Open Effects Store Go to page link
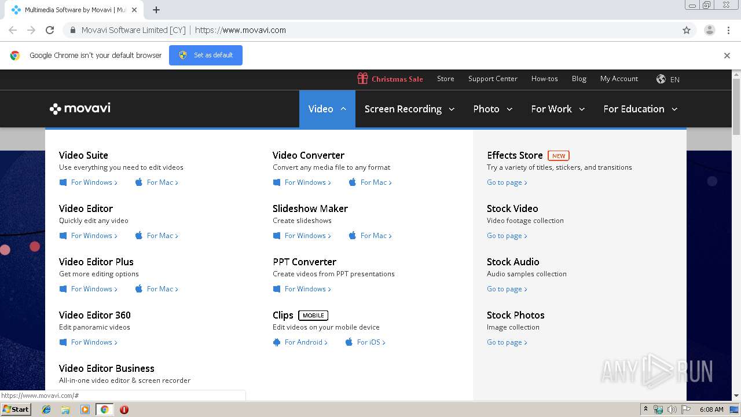741x417 pixels. click(x=507, y=182)
